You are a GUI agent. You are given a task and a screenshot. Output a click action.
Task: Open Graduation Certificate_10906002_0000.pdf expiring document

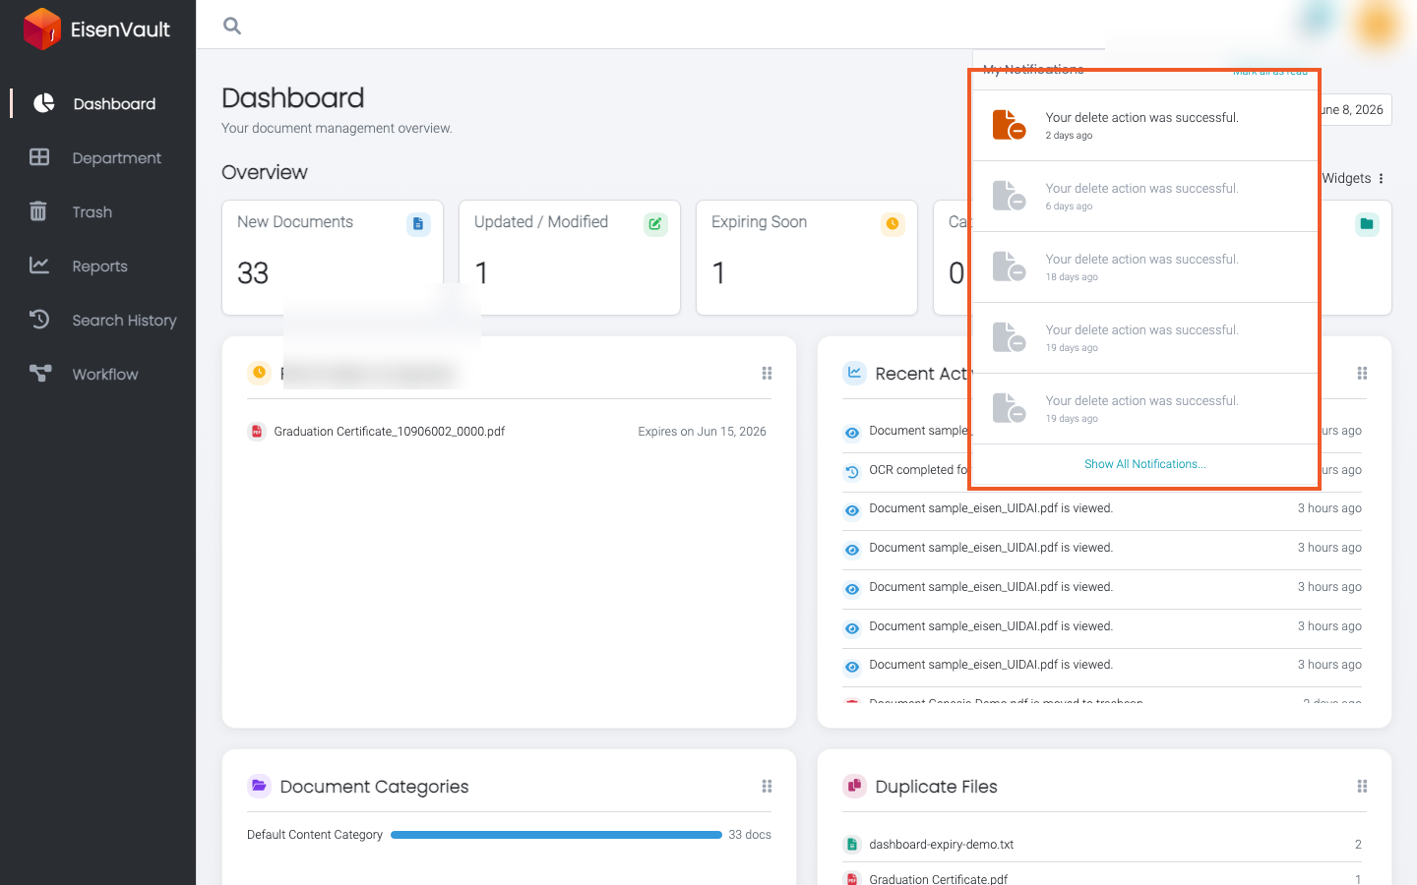(389, 431)
